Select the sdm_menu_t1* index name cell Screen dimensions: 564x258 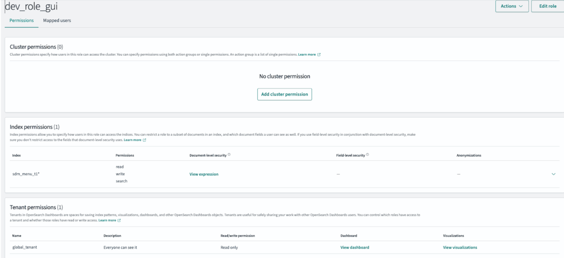26,174
